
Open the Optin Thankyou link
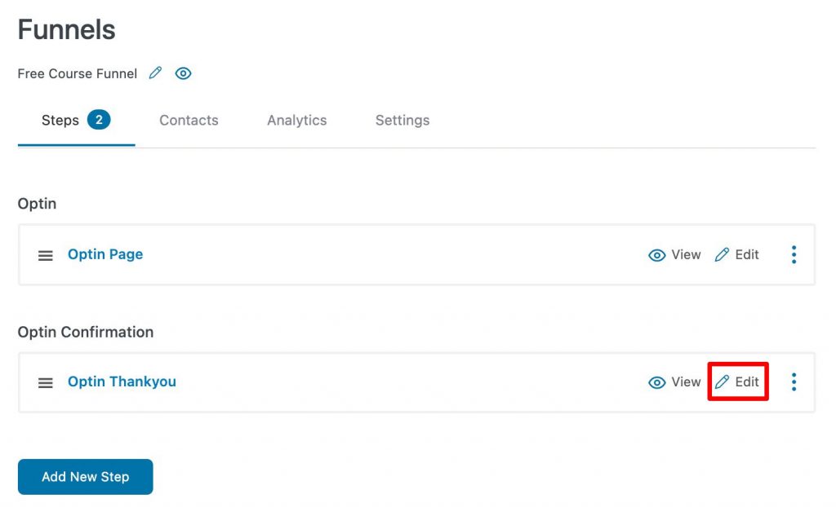122,381
